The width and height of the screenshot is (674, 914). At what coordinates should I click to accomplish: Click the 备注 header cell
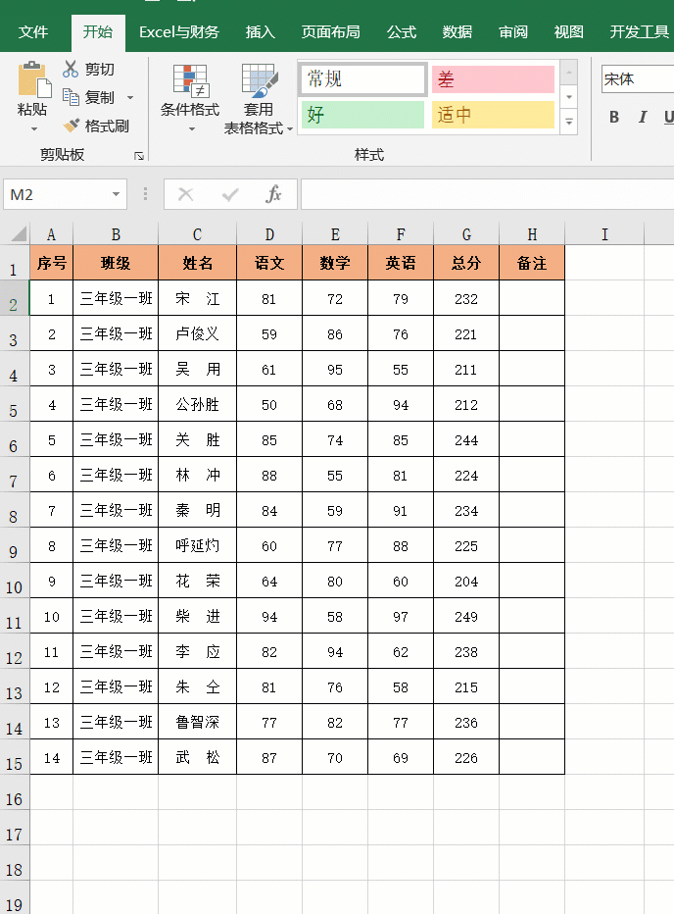click(532, 263)
